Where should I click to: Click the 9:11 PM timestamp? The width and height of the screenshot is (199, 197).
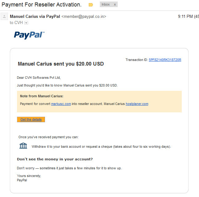pyautogui.click(x=185, y=17)
